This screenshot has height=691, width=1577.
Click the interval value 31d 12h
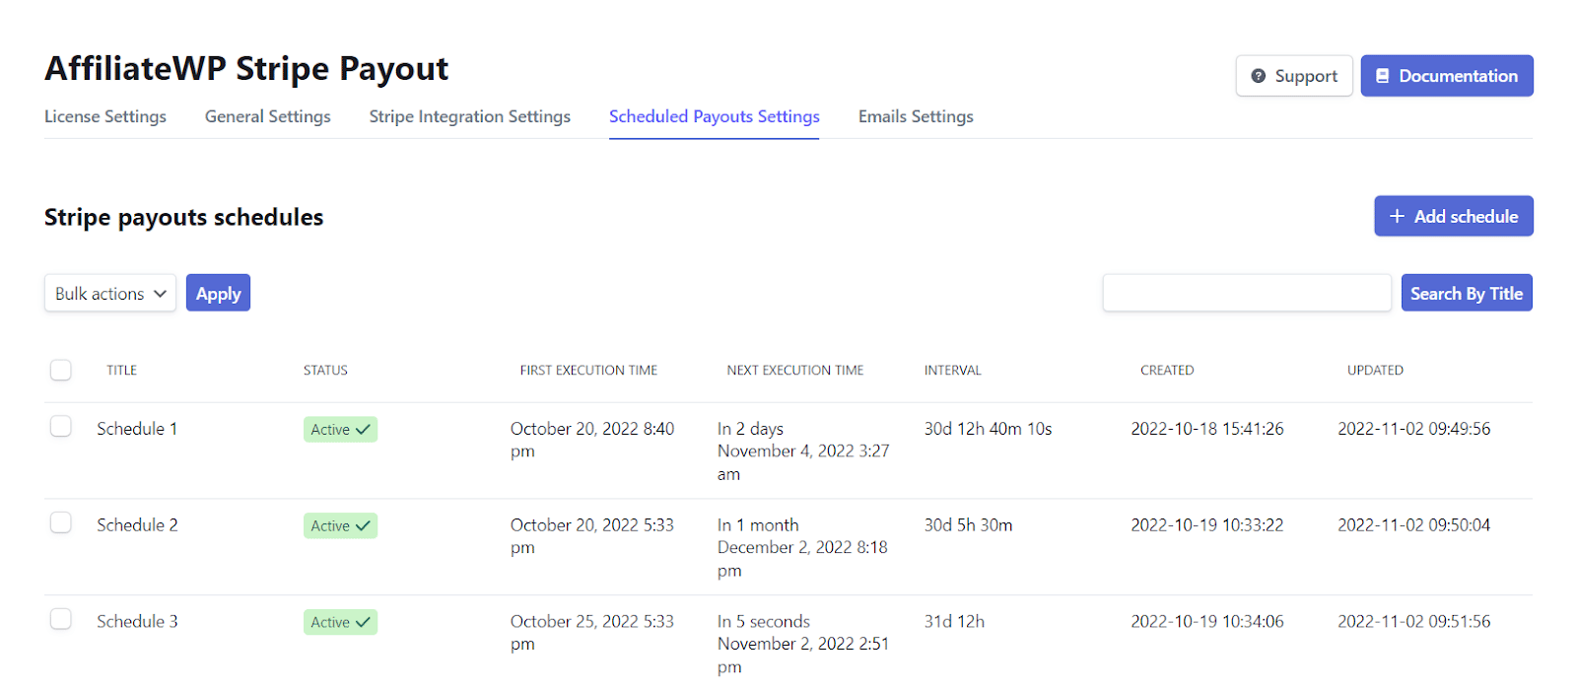tap(954, 622)
